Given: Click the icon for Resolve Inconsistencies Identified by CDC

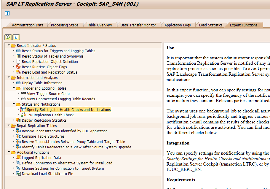Looking at the screenshot, I should 18,131.
